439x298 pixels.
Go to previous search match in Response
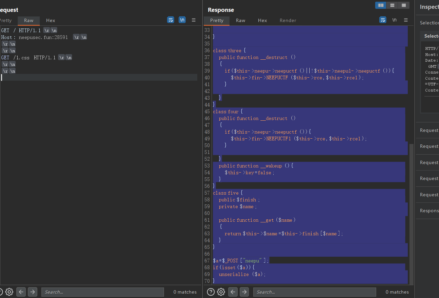coord(233,292)
